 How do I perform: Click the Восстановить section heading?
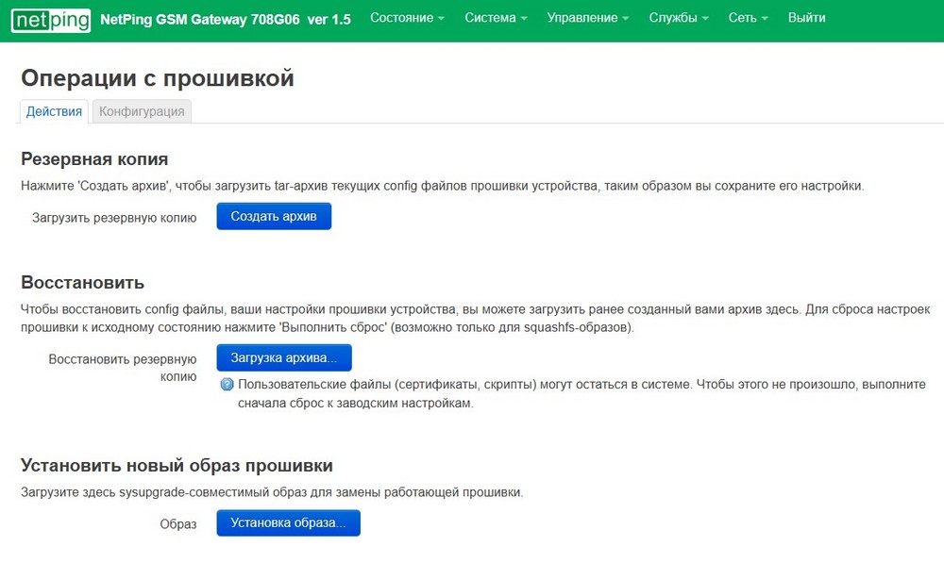pos(82,283)
